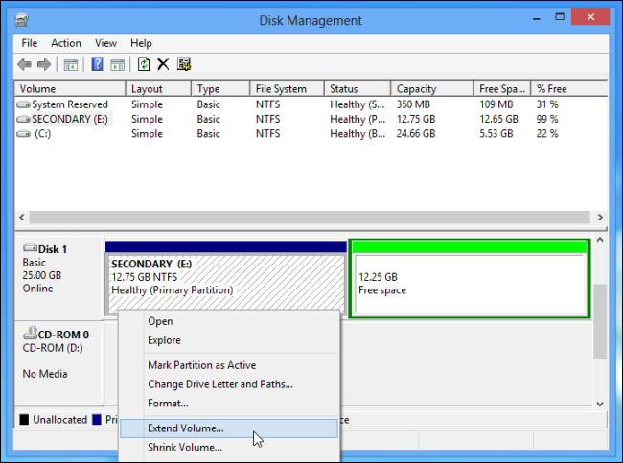623x463 pixels.
Task: Click the Refresh toolbar icon
Action: pyautogui.click(x=144, y=64)
